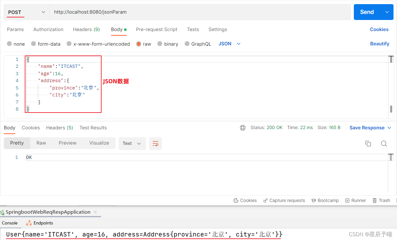The height and width of the screenshot is (240, 397).
Task: Select x-www-form-urlencoded body type radio
Action: pyautogui.click(x=69, y=44)
